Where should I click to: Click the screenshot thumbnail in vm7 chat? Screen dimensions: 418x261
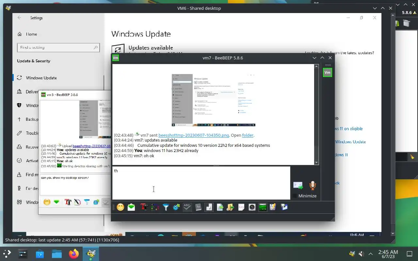point(214,100)
